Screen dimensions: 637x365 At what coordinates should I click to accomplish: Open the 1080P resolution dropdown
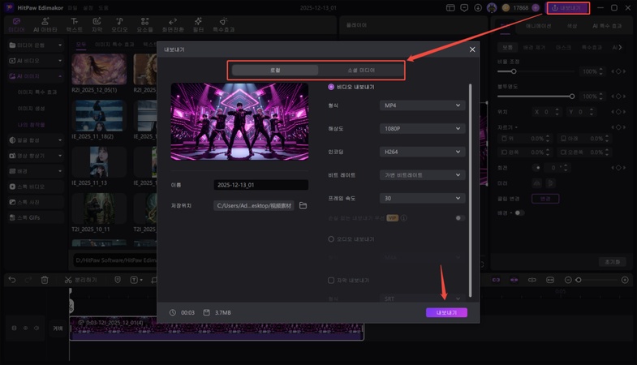(422, 128)
